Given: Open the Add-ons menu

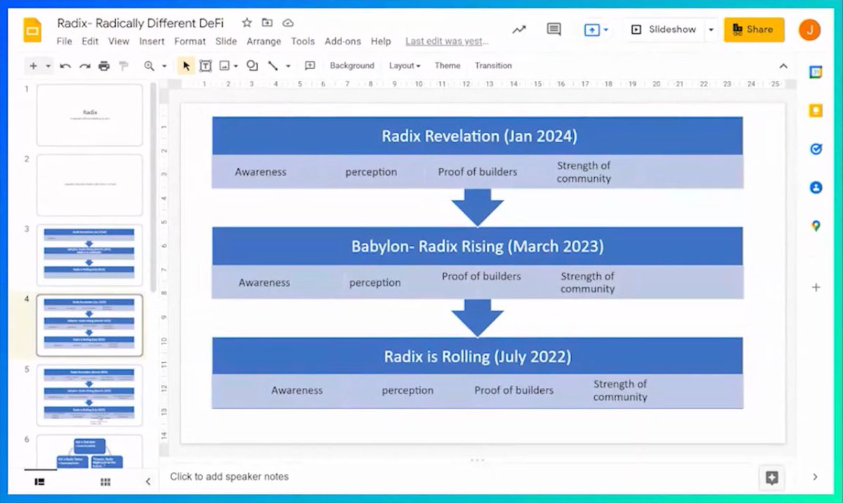Looking at the screenshot, I should click(x=343, y=41).
